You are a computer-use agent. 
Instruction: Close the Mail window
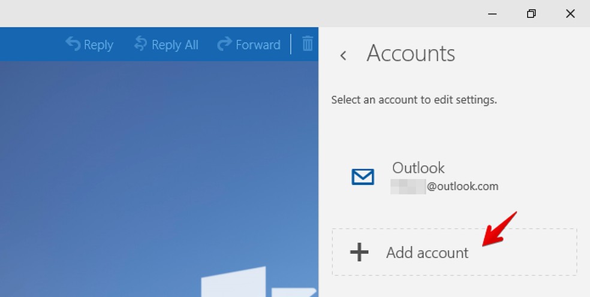pyautogui.click(x=570, y=13)
